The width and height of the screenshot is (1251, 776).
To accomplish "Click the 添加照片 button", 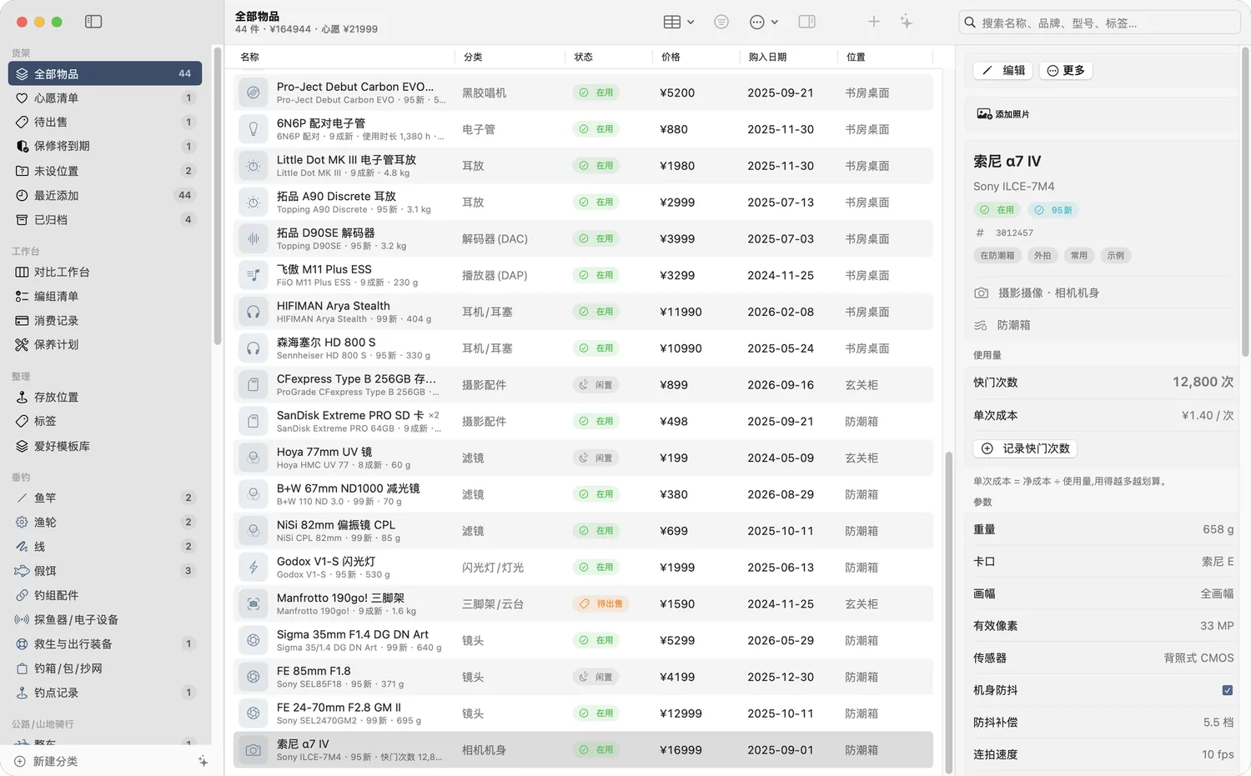I will pos(1003,114).
